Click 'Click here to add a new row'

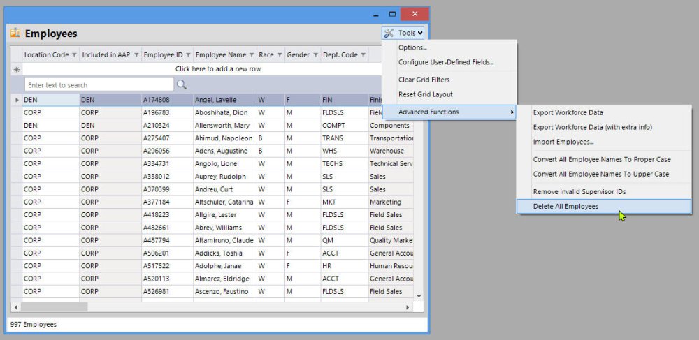click(218, 69)
